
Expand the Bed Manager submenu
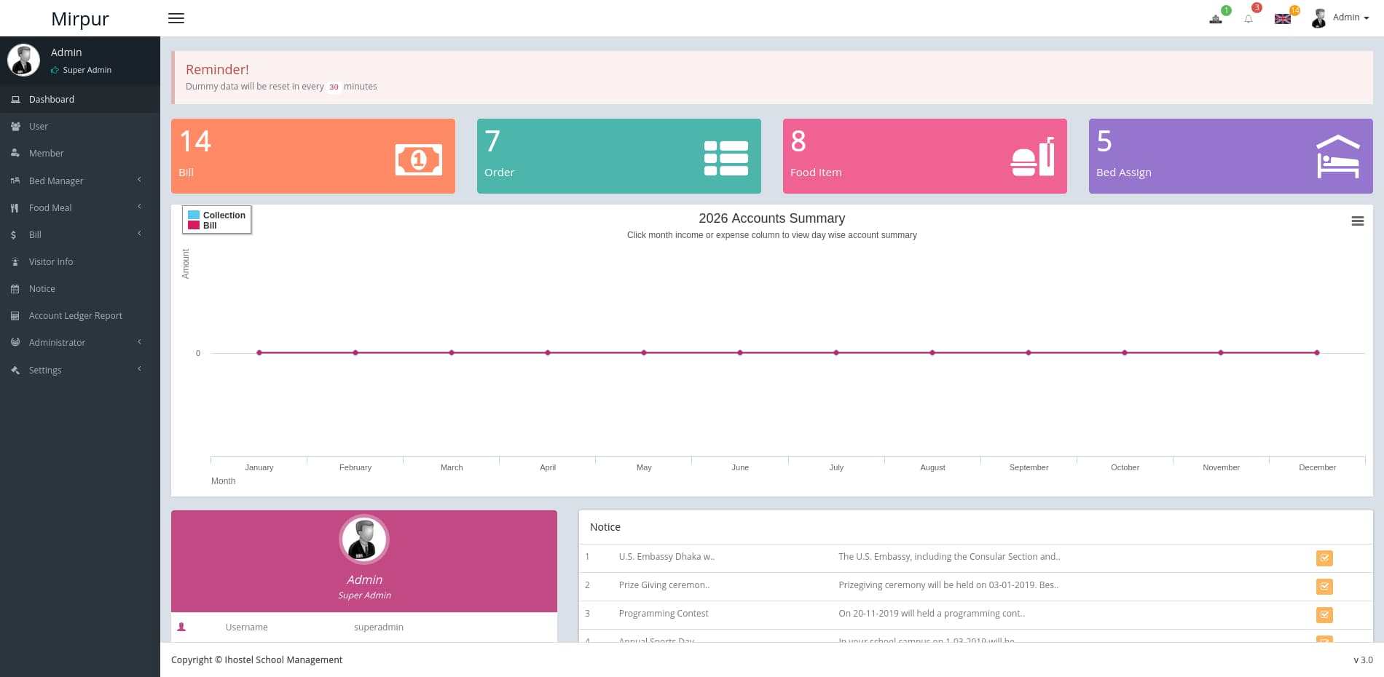[x=56, y=181]
